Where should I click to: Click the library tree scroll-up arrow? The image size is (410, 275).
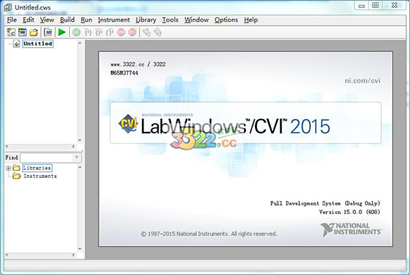click(x=80, y=167)
